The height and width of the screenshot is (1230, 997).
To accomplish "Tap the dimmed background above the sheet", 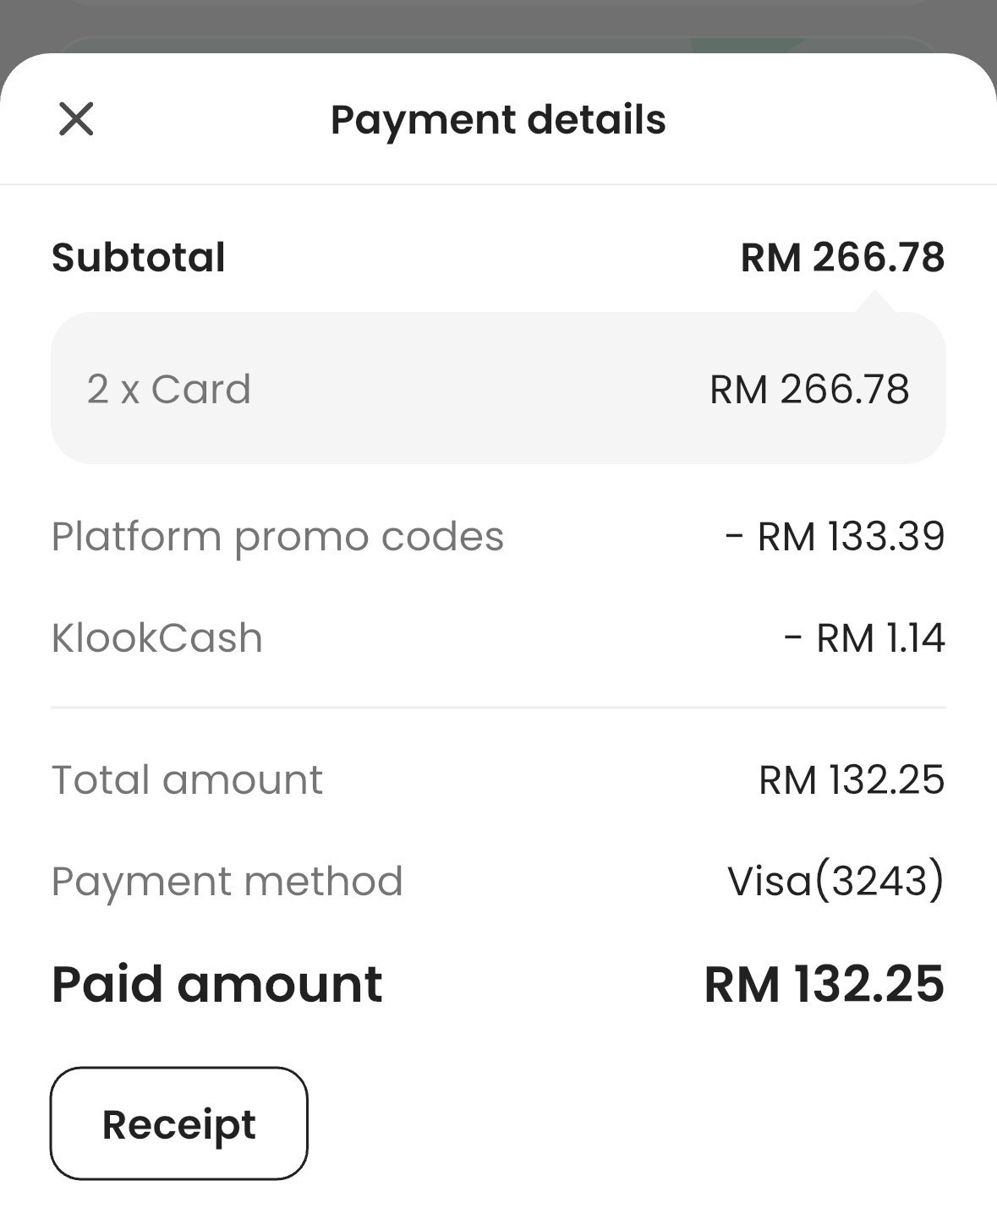I will (498, 21).
